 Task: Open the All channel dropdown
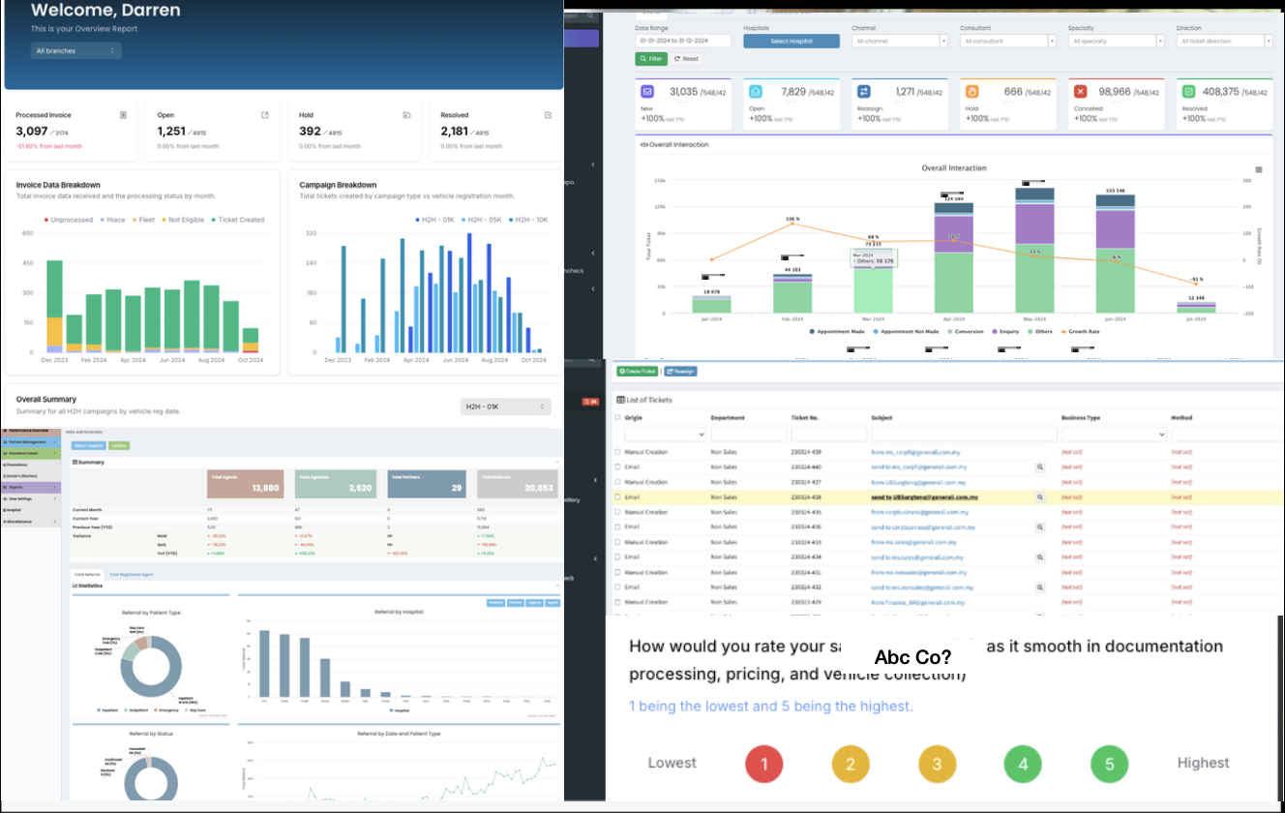898,40
